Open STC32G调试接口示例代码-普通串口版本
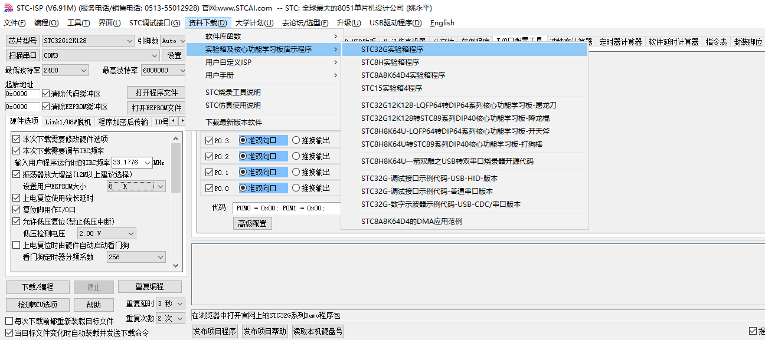The width and height of the screenshot is (765, 340). click(465, 192)
